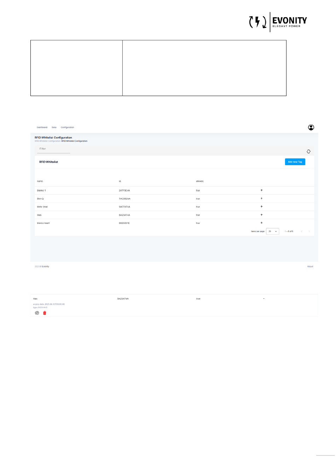Delete the tag using the red trash icon

click(45, 313)
